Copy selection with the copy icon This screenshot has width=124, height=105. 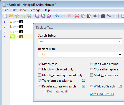83,16
